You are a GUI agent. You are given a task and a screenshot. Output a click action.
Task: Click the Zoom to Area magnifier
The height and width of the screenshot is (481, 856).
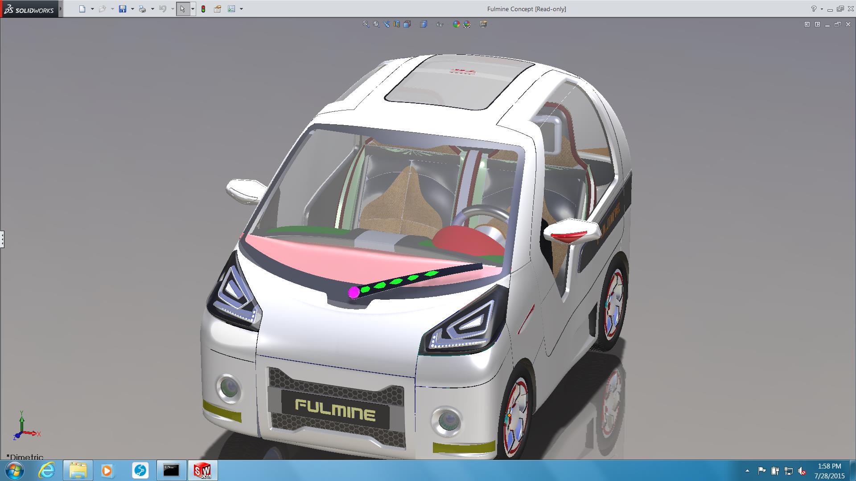[376, 24]
